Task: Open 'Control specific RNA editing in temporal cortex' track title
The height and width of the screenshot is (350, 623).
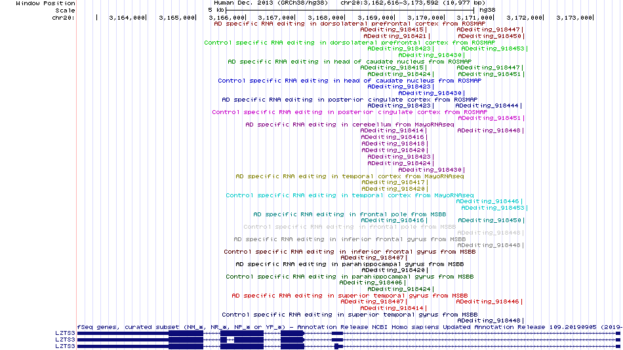Action: pyautogui.click(x=350, y=195)
